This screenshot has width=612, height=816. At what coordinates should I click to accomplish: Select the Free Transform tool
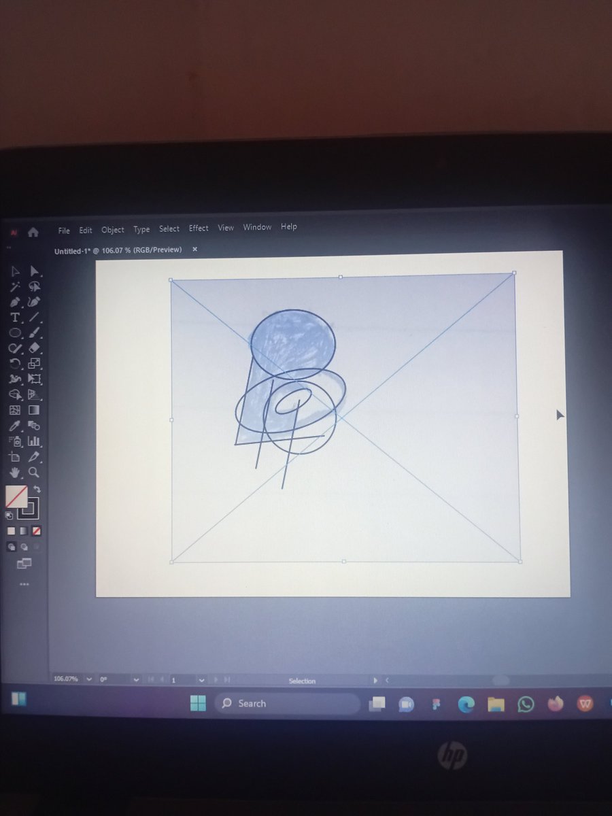tap(35, 379)
